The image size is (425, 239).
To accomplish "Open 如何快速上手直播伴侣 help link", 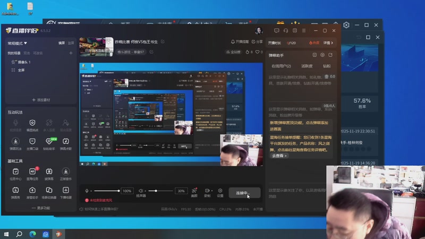I will point(99,209).
